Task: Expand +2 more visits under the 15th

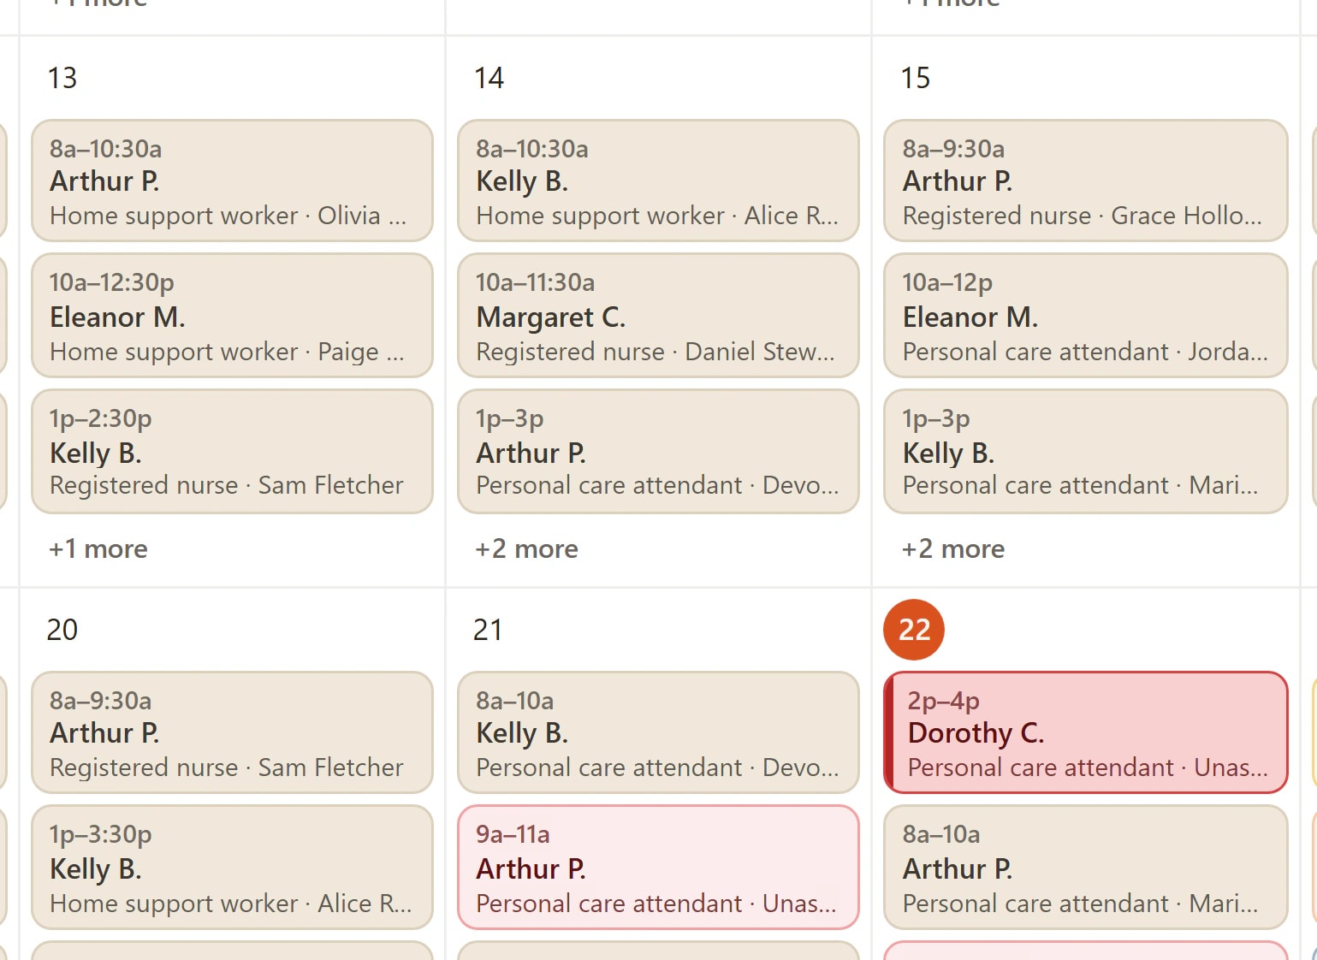Action: click(x=953, y=548)
